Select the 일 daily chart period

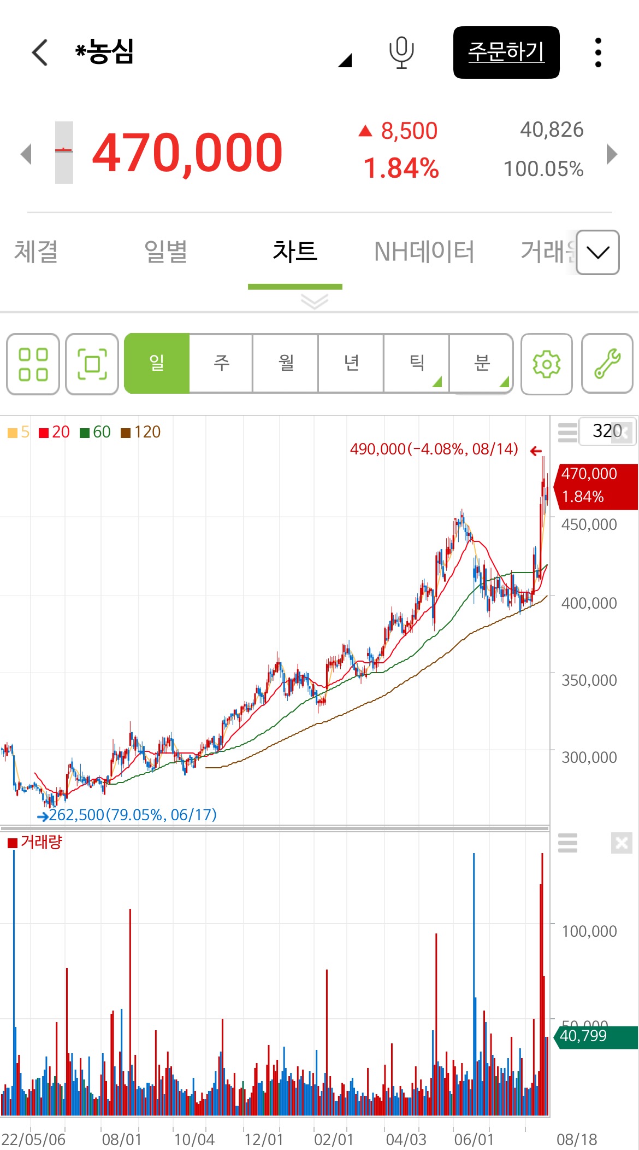(157, 363)
